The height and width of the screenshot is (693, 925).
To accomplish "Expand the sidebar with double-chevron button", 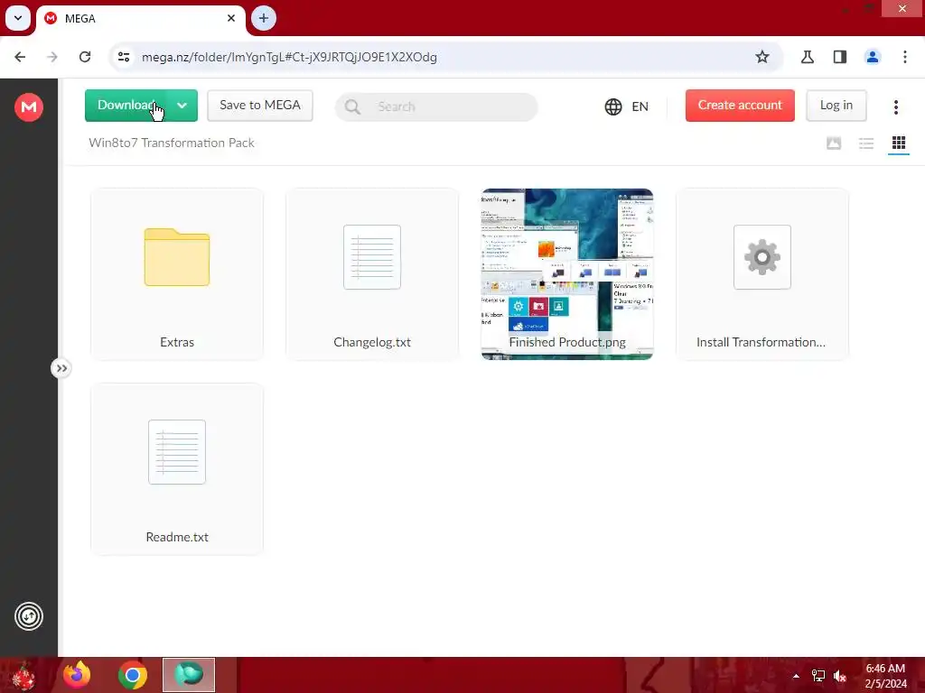I will 61,368.
